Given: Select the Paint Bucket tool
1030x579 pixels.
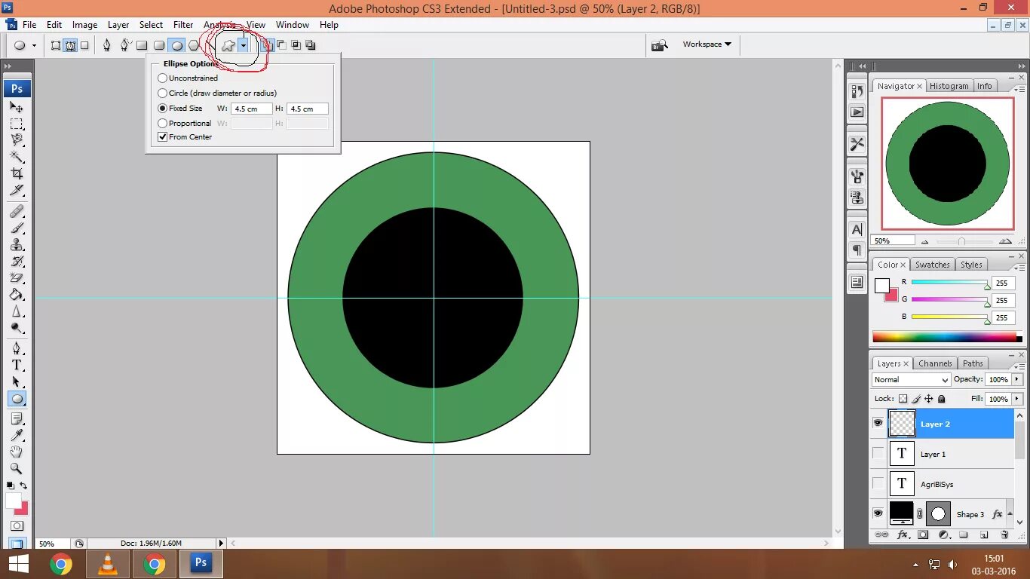Looking at the screenshot, I should click(17, 294).
